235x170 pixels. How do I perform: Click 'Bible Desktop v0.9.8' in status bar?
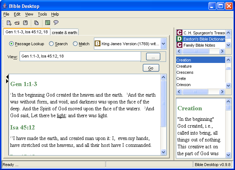(x=213, y=165)
